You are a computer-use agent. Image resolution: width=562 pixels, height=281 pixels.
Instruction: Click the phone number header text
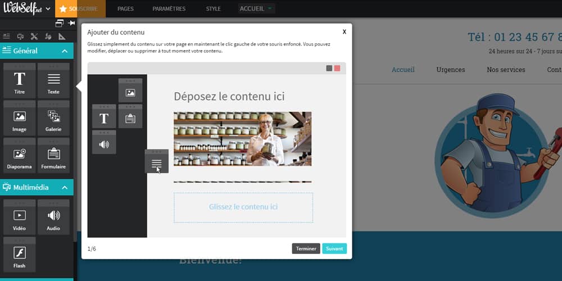click(x=515, y=37)
